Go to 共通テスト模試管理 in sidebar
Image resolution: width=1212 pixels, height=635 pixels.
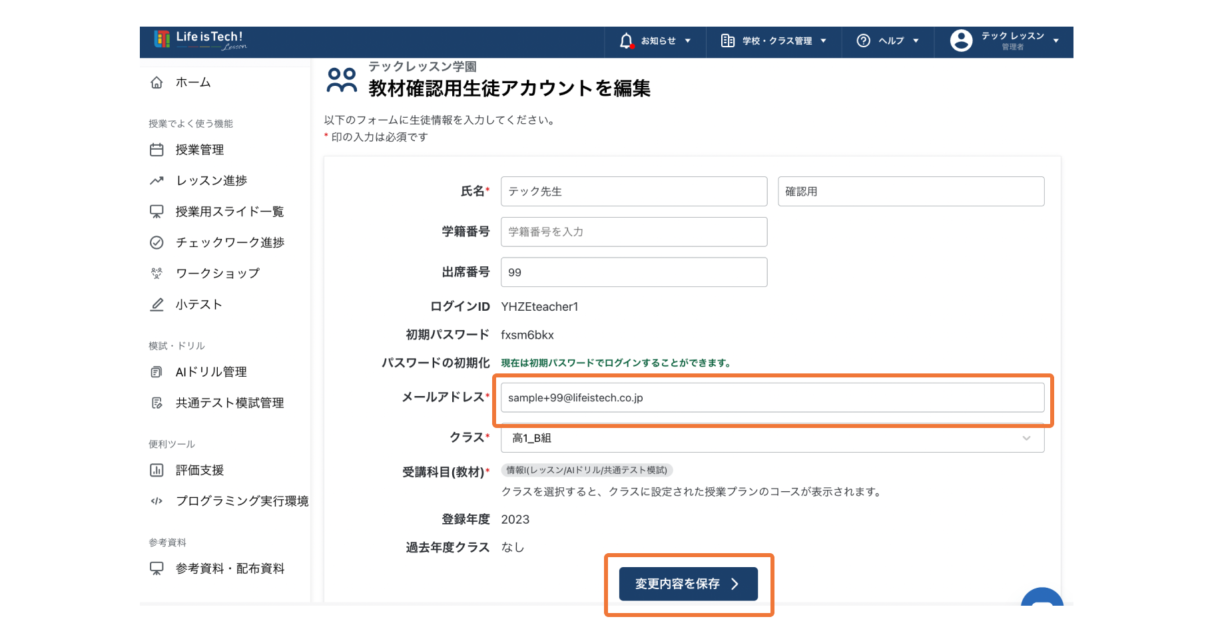pyautogui.click(x=229, y=403)
